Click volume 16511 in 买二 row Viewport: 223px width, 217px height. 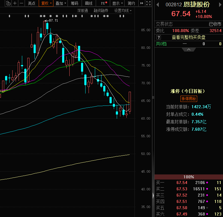tap(199, 189)
